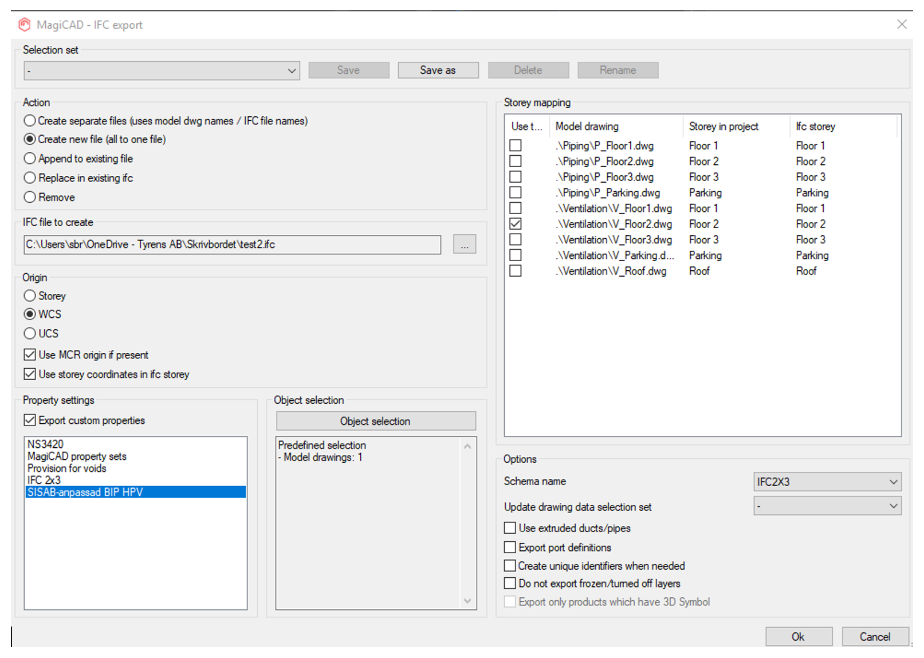Click .\Piping\P_Floor1.dwg model drawing
This screenshot has height=658, width=924.
[604, 146]
